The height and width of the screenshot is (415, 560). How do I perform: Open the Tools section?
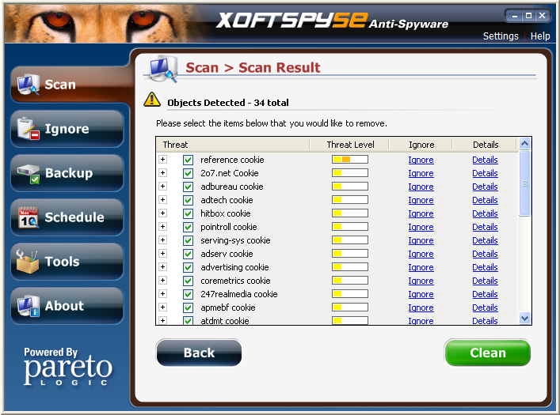click(x=67, y=262)
